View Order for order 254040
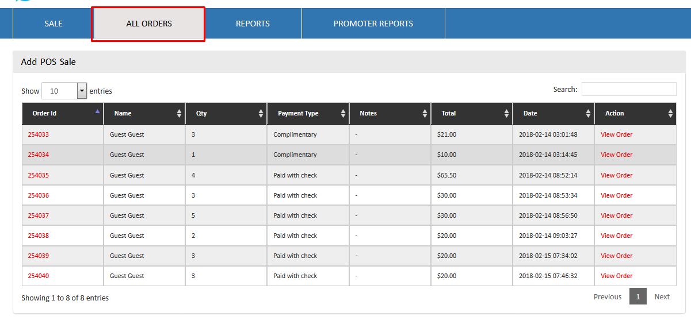 point(616,276)
